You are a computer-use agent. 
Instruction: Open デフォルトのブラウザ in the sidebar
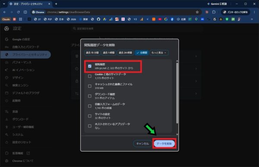26,93
